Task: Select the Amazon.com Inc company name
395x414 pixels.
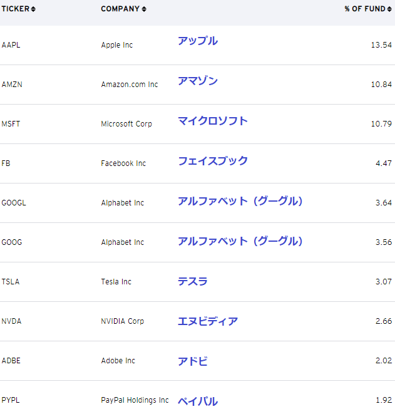Action: (130, 85)
